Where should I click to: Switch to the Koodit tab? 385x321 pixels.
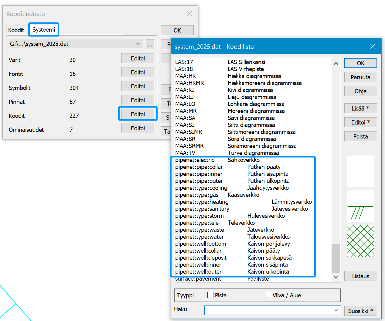point(16,30)
